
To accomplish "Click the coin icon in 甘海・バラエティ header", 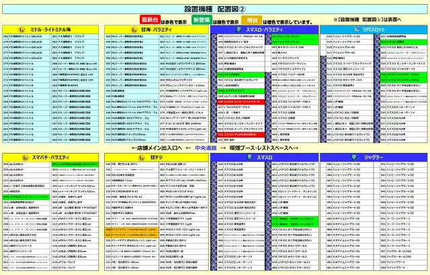I will (x=134, y=30).
